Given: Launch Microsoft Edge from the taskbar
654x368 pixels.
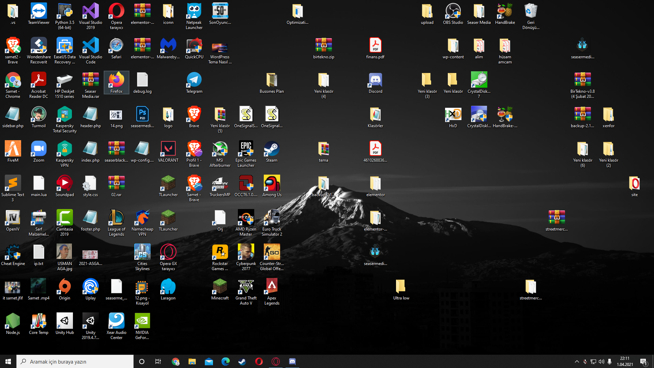Looking at the screenshot, I should (226, 362).
